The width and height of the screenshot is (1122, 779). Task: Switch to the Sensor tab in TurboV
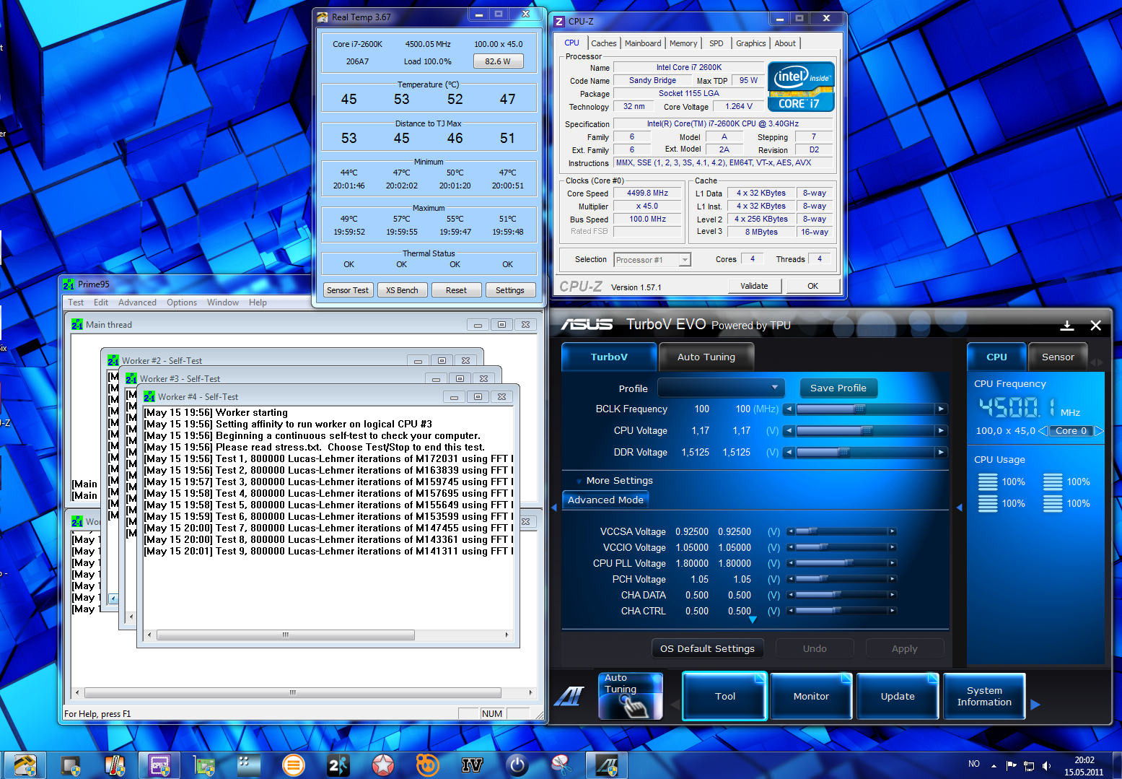[1058, 357]
